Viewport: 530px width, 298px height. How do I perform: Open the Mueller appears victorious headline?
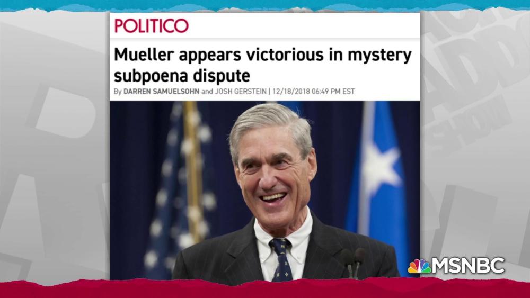pyautogui.click(x=263, y=65)
